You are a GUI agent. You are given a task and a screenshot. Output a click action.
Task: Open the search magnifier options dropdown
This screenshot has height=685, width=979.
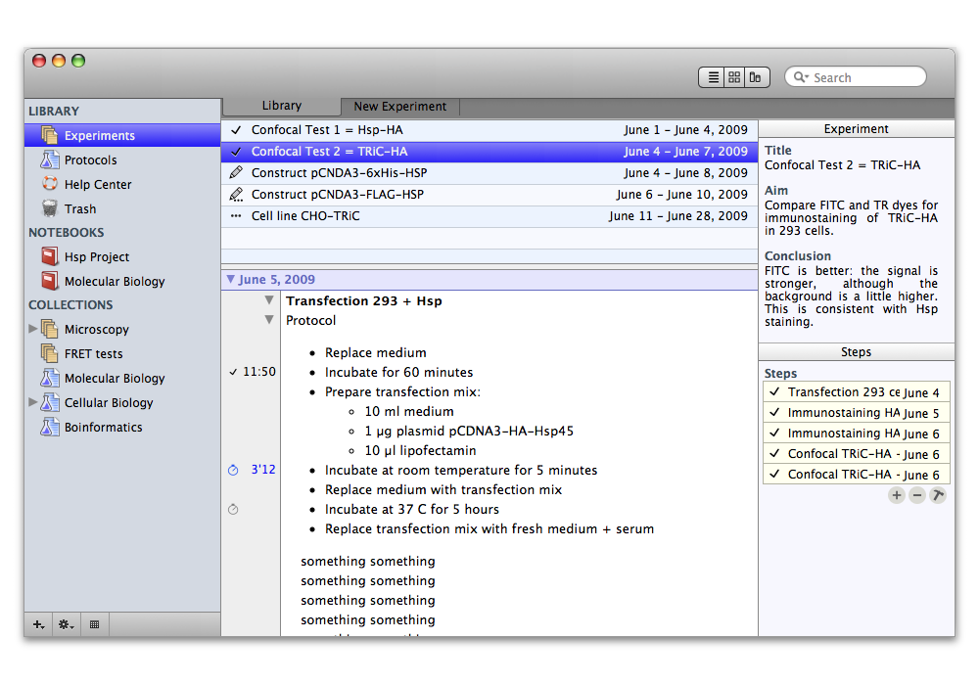click(801, 77)
